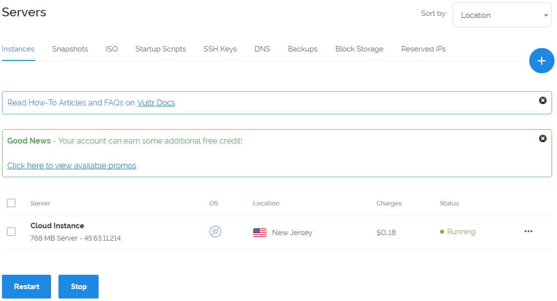
Task: Click here to view available promos link
Action: coord(72,165)
